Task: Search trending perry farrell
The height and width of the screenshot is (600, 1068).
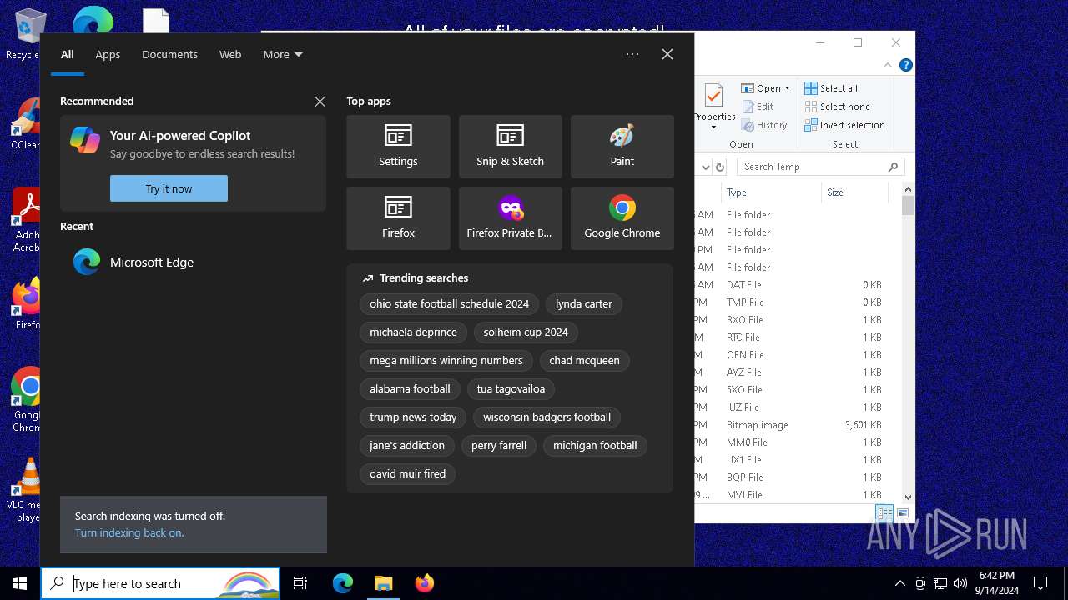Action: (499, 446)
